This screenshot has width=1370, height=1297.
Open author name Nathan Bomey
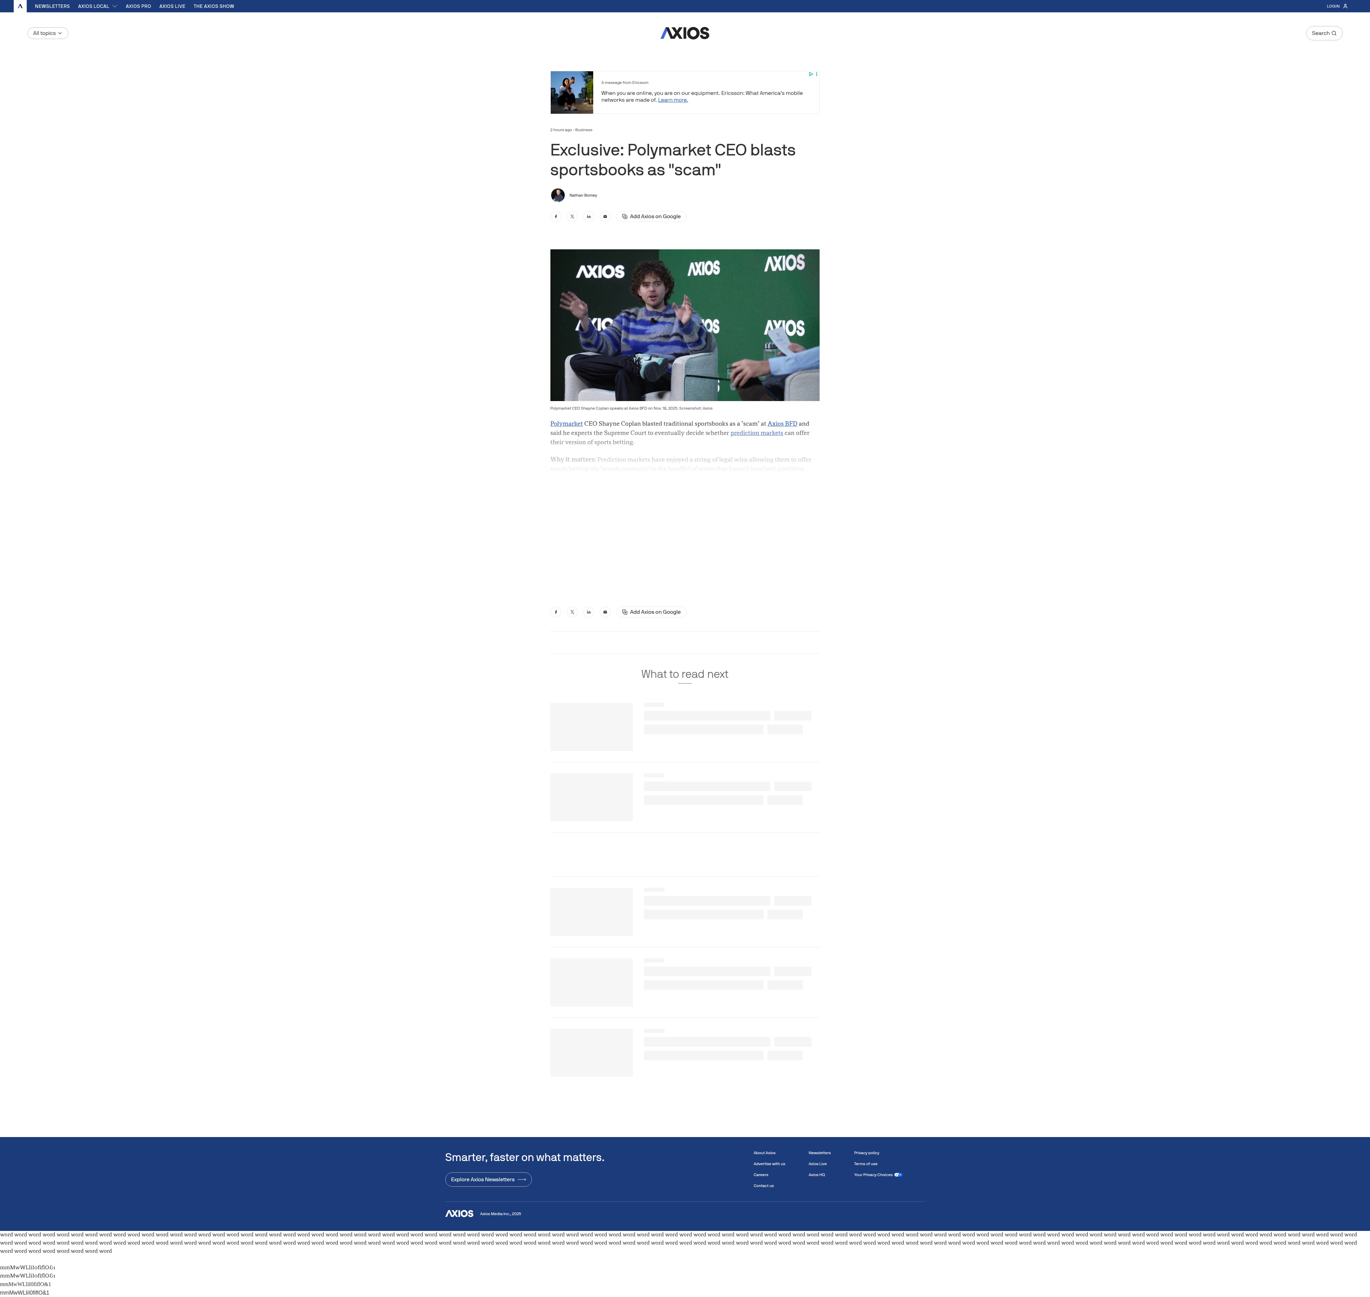[x=583, y=195]
